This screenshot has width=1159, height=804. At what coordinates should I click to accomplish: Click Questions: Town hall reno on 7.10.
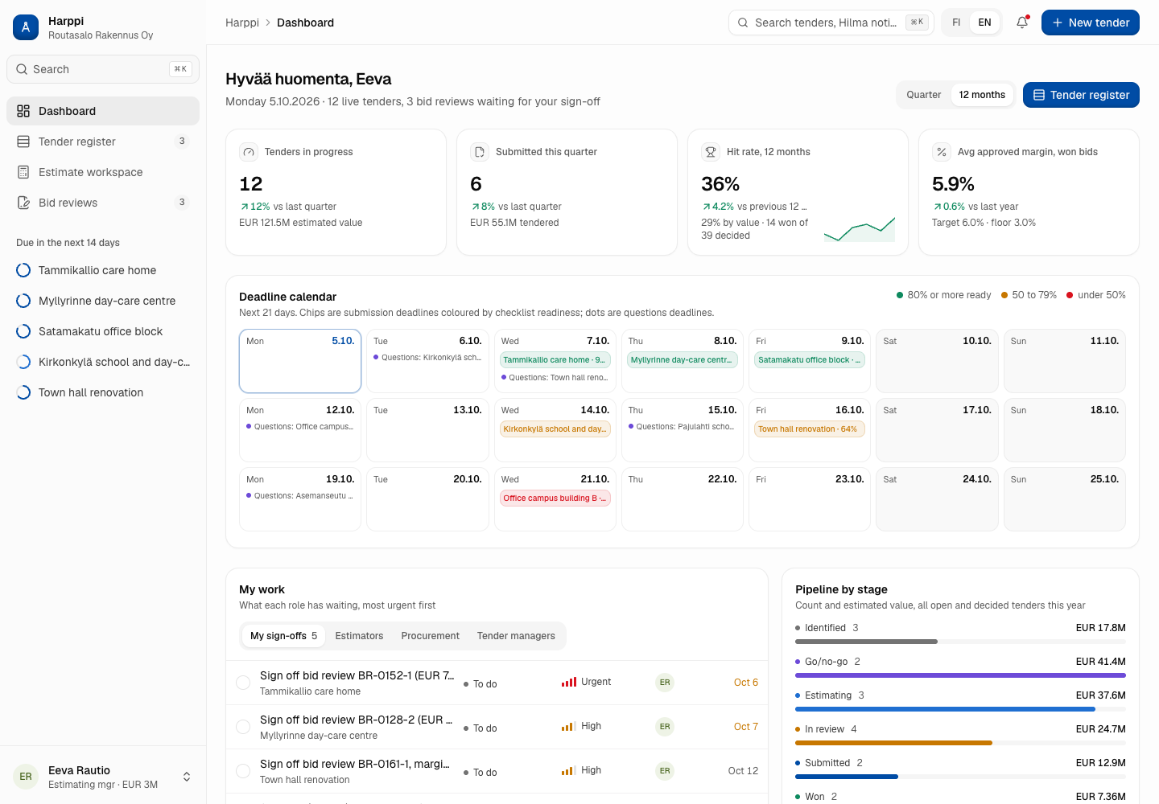(x=555, y=378)
